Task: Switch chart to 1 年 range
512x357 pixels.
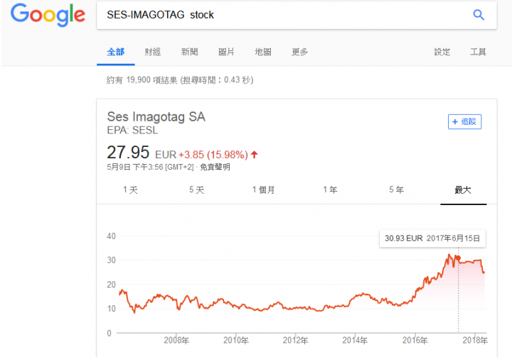Action: (x=330, y=190)
